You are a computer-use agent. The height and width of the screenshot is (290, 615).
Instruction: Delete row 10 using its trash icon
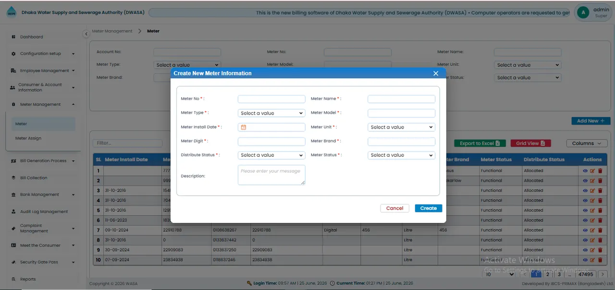click(x=600, y=260)
